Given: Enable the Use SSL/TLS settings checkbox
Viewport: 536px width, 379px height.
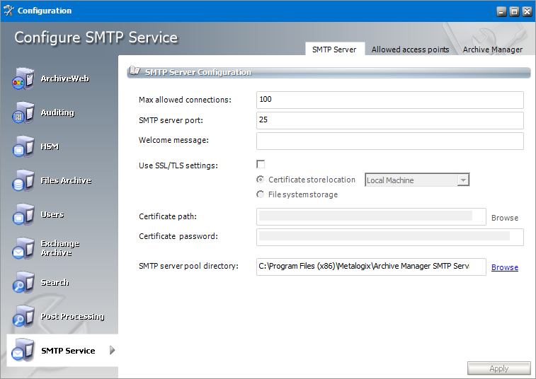Looking at the screenshot, I should tap(261, 165).
